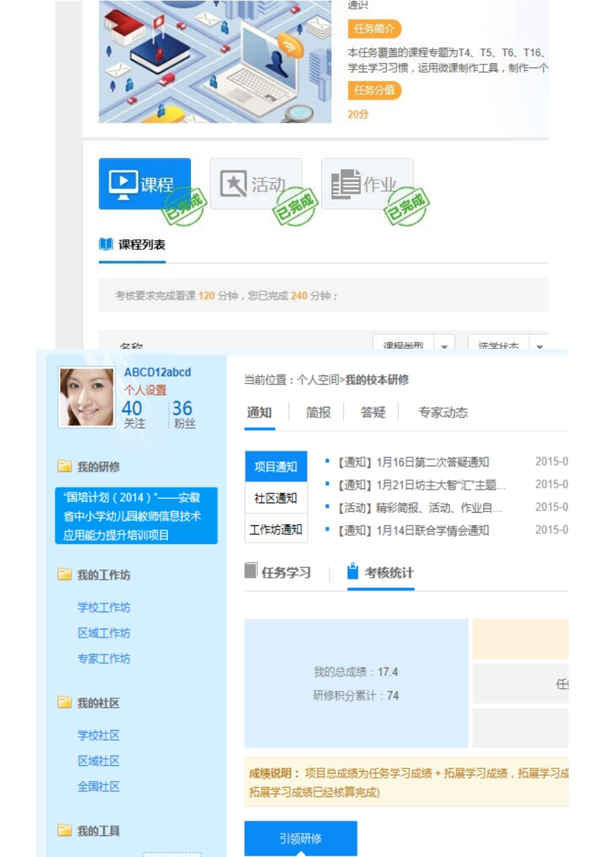Open 专家工作坊 in sidebar

point(104,658)
